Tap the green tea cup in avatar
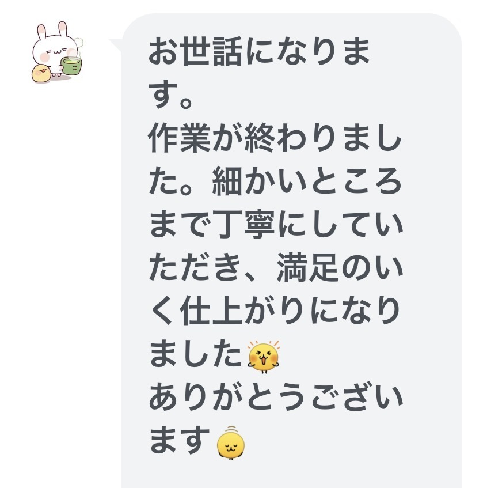This screenshot has width=487, height=488. (x=71, y=66)
